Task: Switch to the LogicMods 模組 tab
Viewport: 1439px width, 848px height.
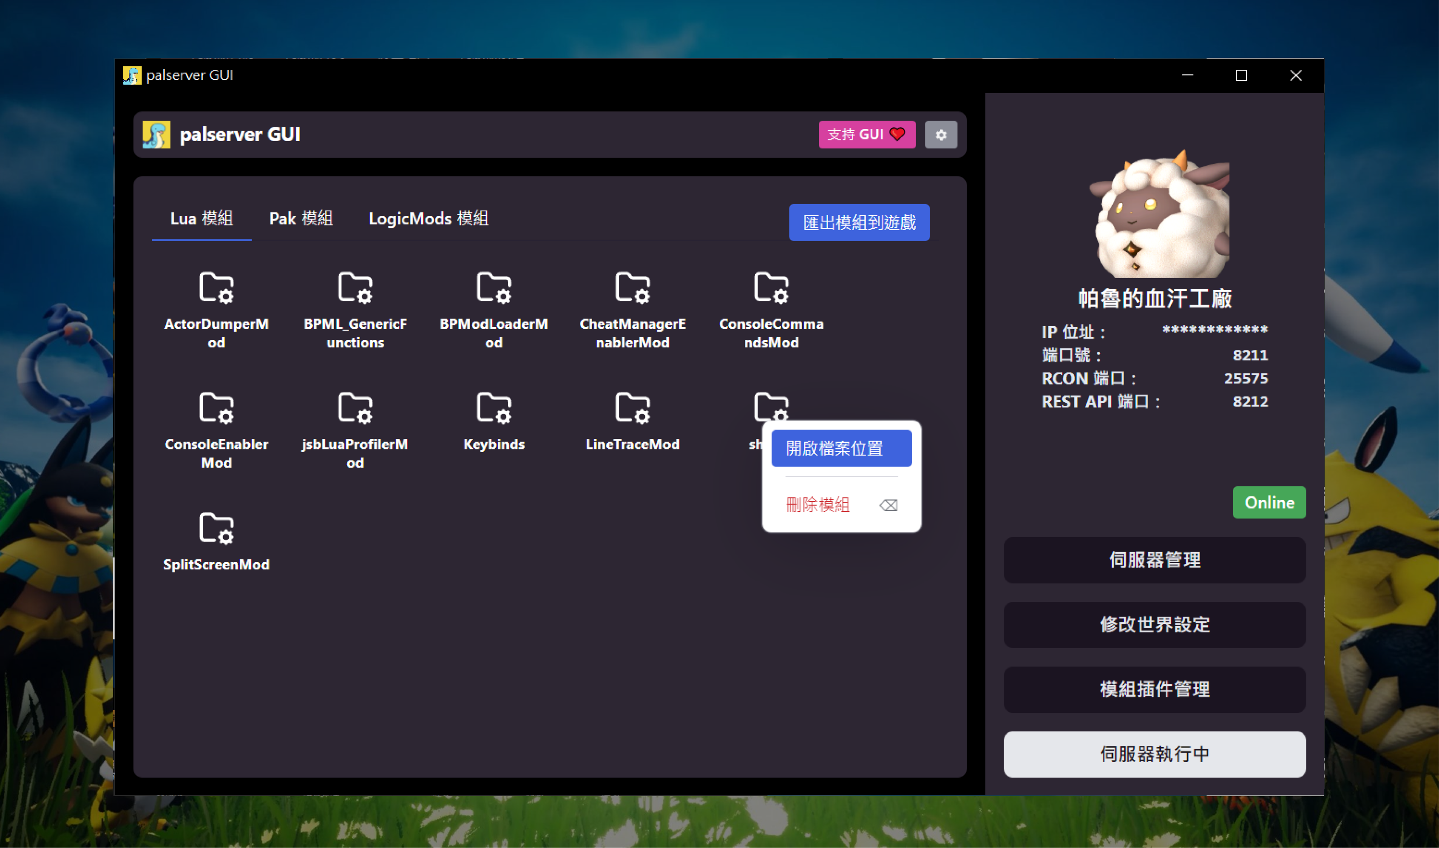Action: pos(428,219)
